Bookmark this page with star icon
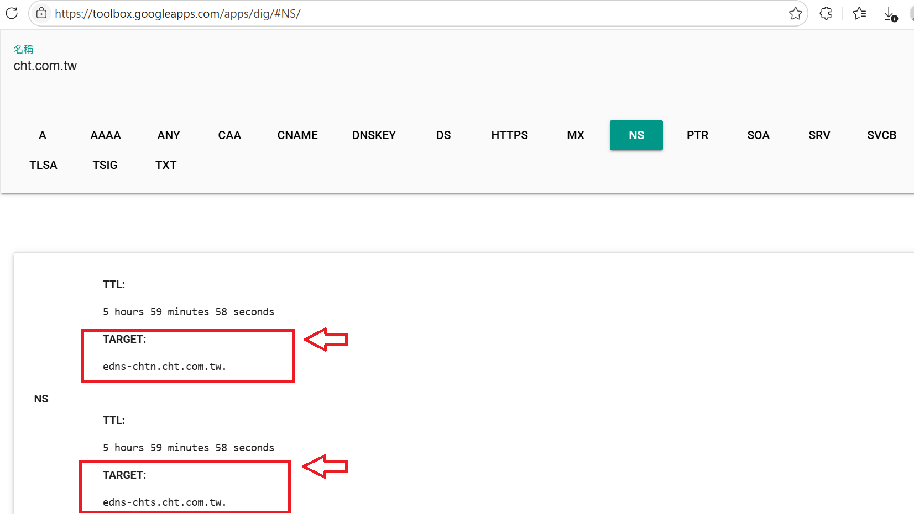The width and height of the screenshot is (914, 514). [x=795, y=13]
